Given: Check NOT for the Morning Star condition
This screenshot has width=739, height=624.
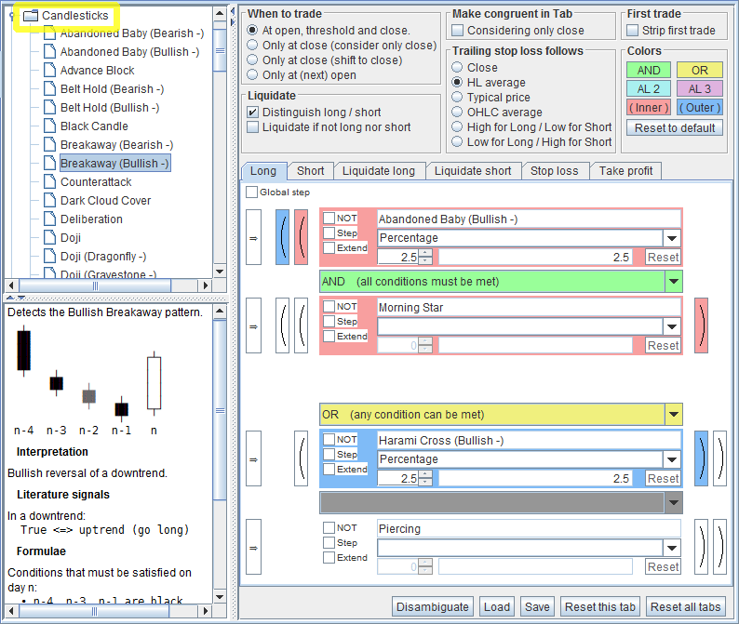Looking at the screenshot, I should [329, 307].
